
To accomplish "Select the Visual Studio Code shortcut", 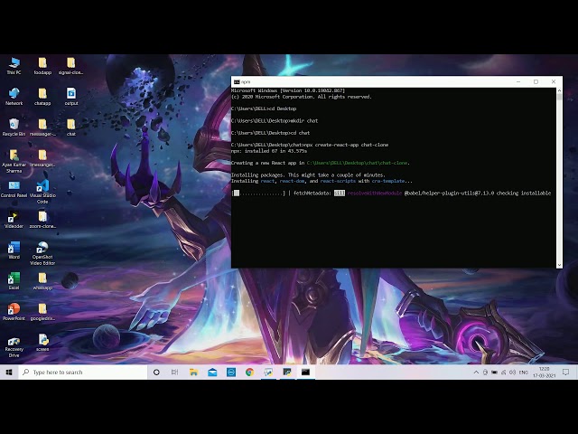I will (x=42, y=192).
